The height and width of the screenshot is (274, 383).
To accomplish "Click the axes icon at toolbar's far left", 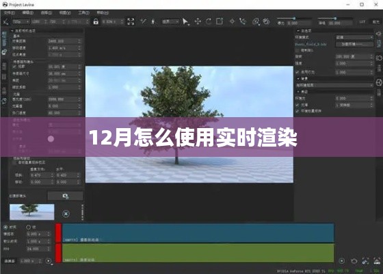I will pyautogui.click(x=5, y=22).
